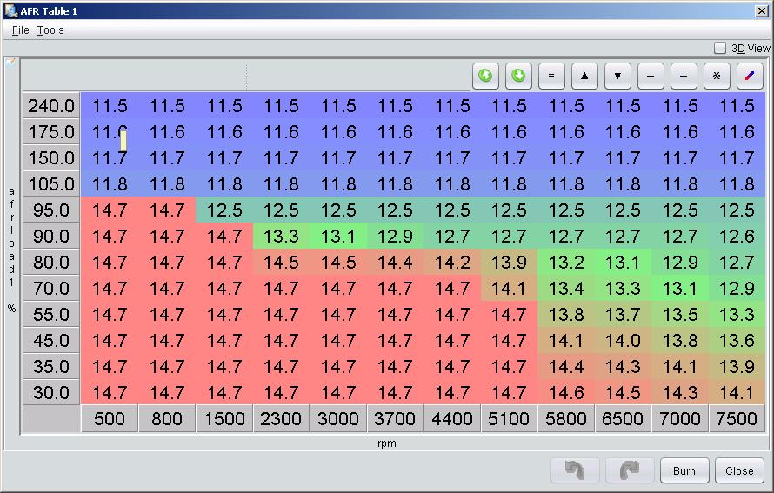Select the 5100 rpm column header

click(x=509, y=418)
